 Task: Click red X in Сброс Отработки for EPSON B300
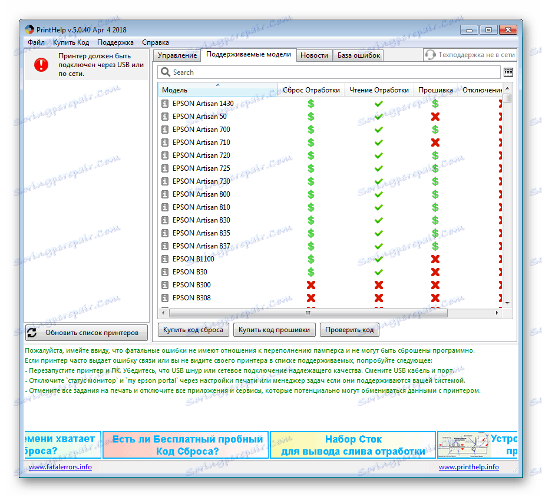point(310,285)
